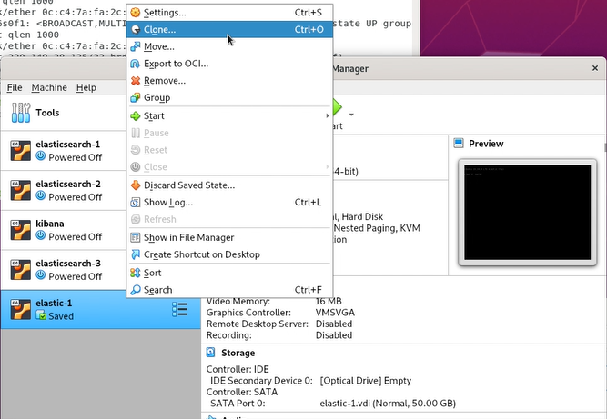This screenshot has width=607, height=419.
Task: Click the Preview section header
Action: (x=486, y=144)
